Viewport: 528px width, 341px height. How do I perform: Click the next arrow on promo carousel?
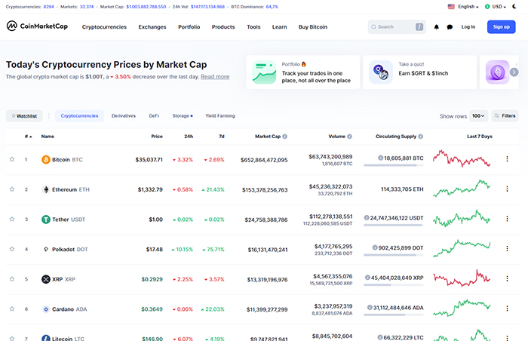[x=514, y=72]
